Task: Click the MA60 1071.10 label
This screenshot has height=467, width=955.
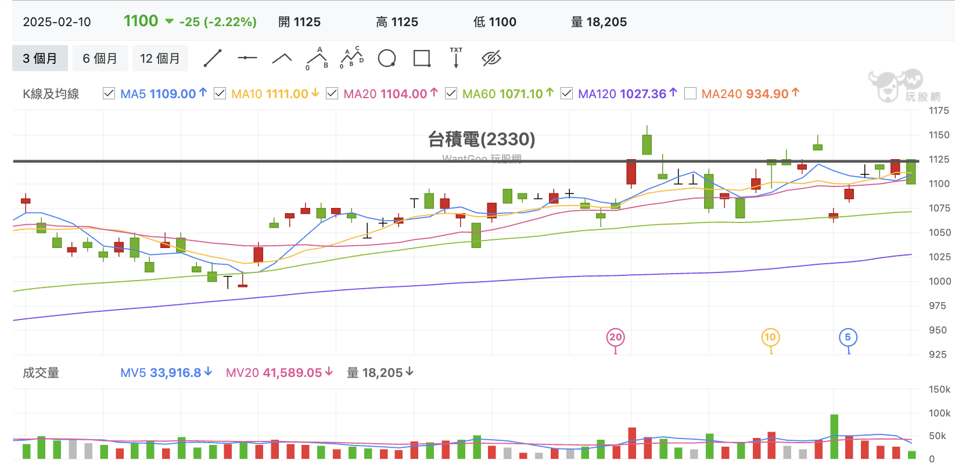Action: [x=508, y=94]
